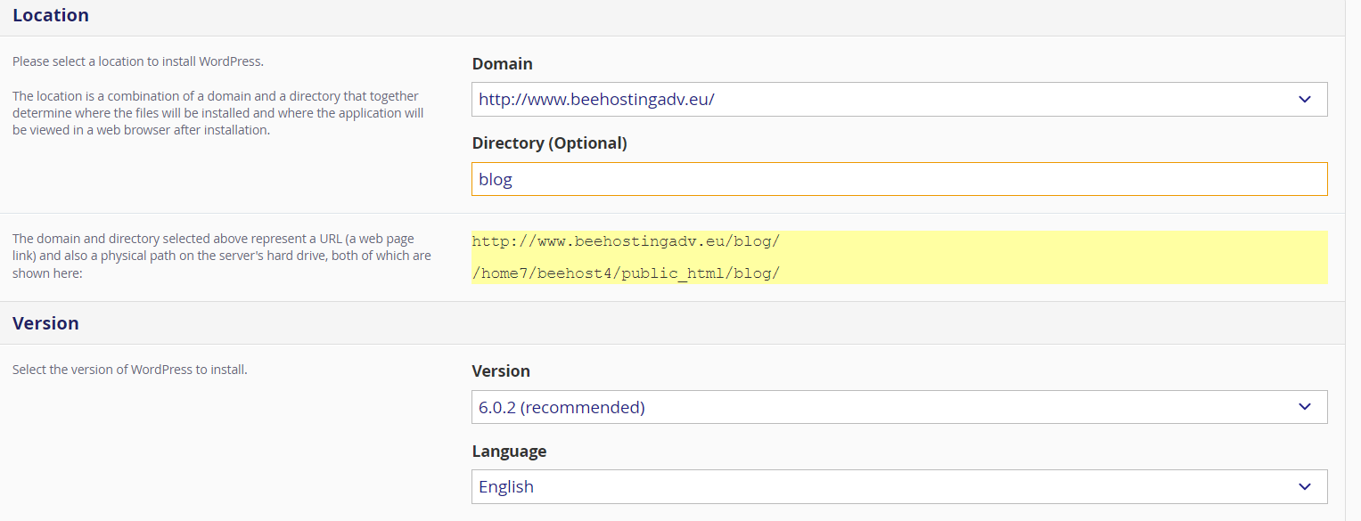Click the highlighted URL http://www.beehostingadv.eu/blog/
1361x521 pixels.
(x=626, y=242)
